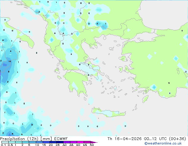Viewport: 188px width, 146px height.
Task: Click the '0.1' legend scale label
Action: pos(3,145)
